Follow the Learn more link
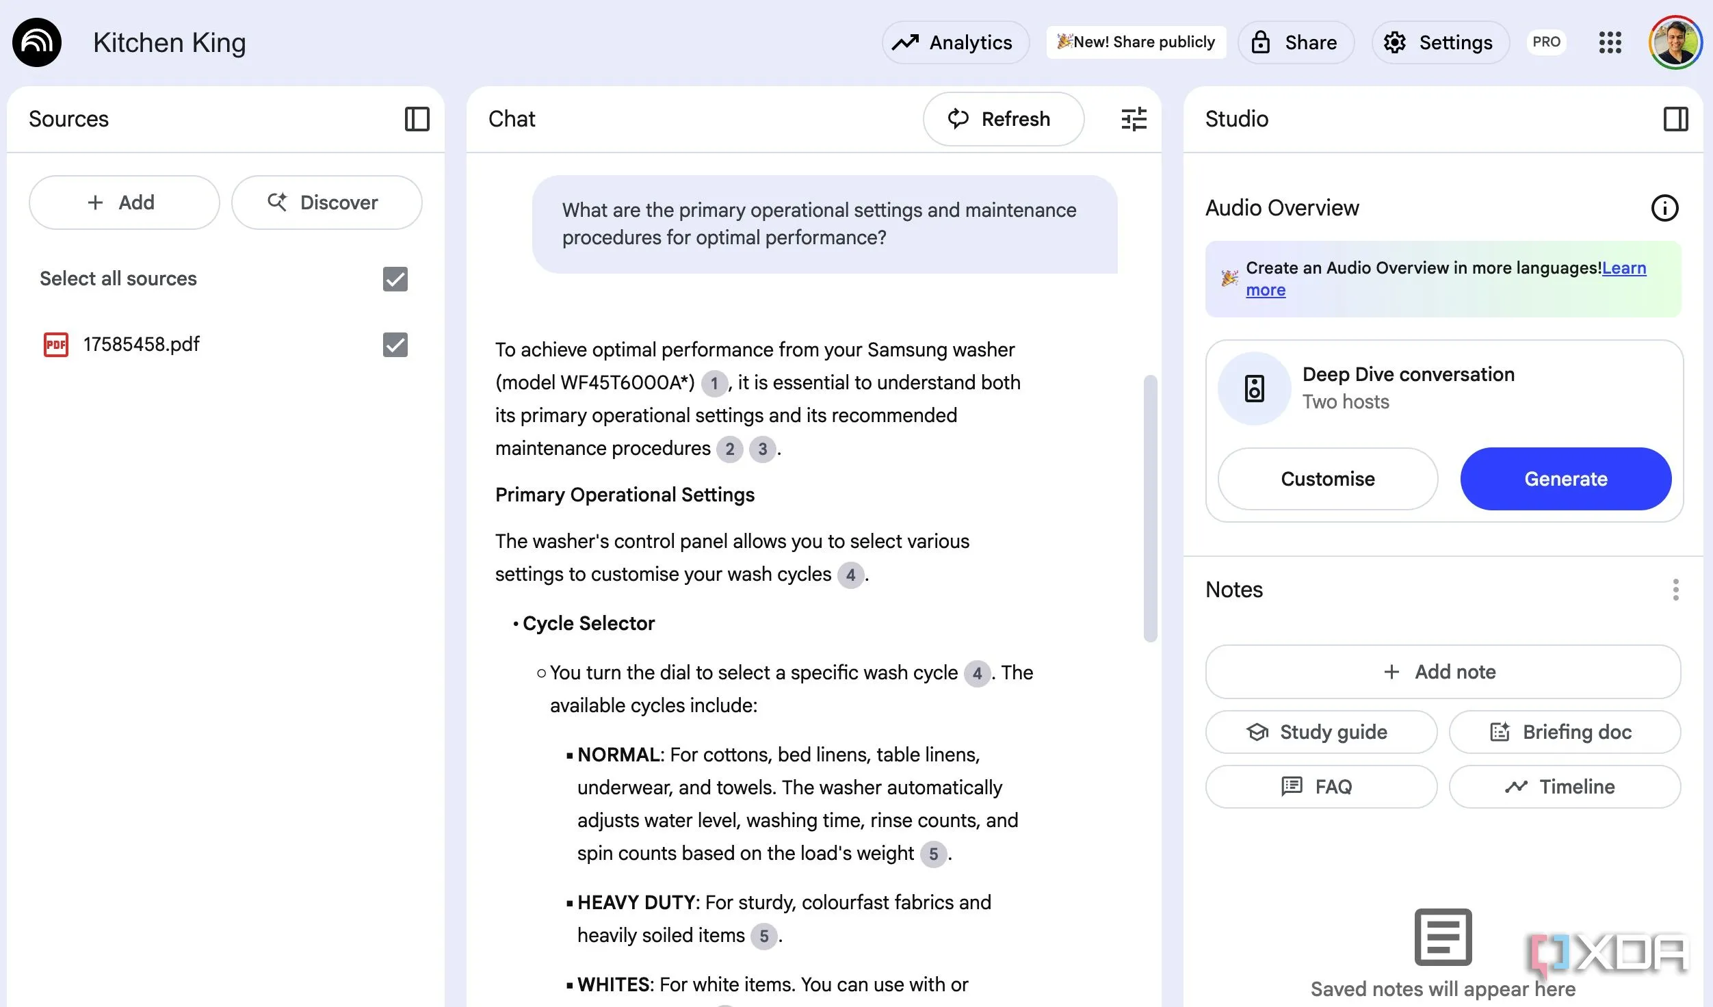The width and height of the screenshot is (1713, 1007). 1623,268
